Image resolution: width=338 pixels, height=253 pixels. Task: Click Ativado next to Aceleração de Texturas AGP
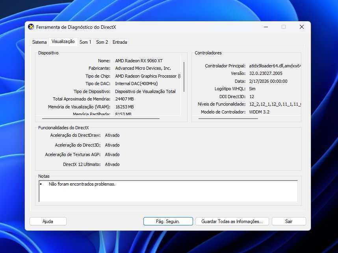pyautogui.click(x=112, y=154)
